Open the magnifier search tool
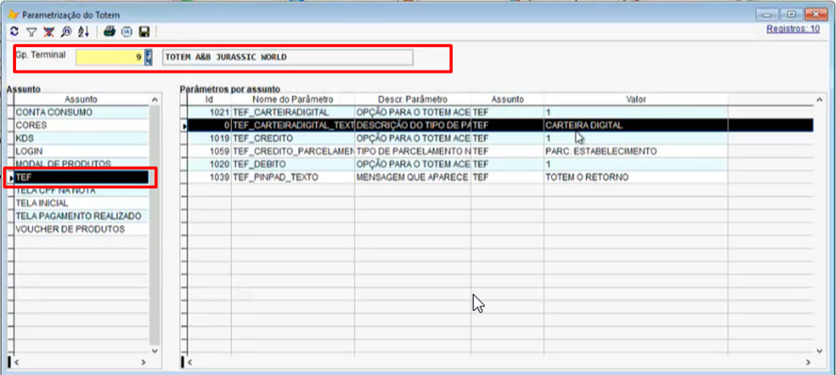This screenshot has height=375, width=836. [66, 32]
